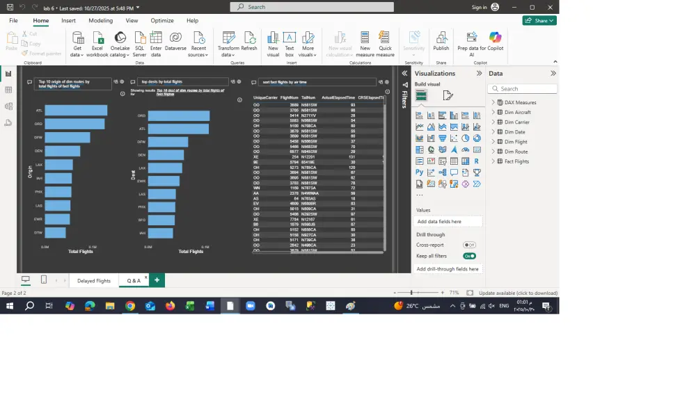Switch to the Delayed Flights page tab

(x=94, y=280)
